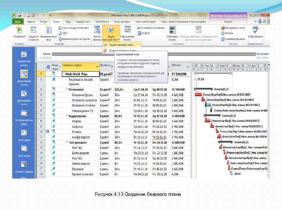Switch to the Developer (Разработчик) tab
Screen dimensions: 282x211
coord(83,21)
